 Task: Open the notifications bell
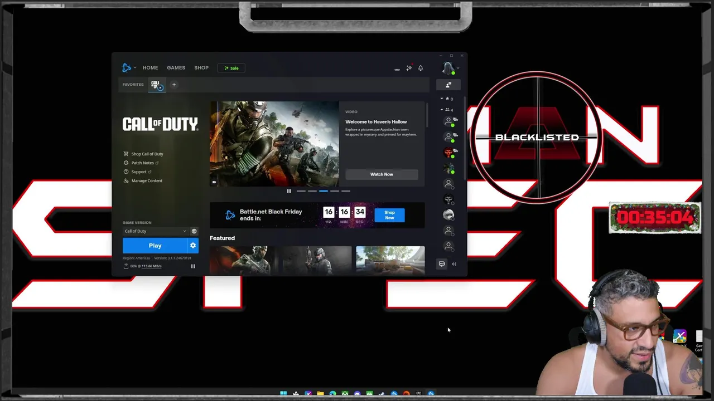pos(421,68)
